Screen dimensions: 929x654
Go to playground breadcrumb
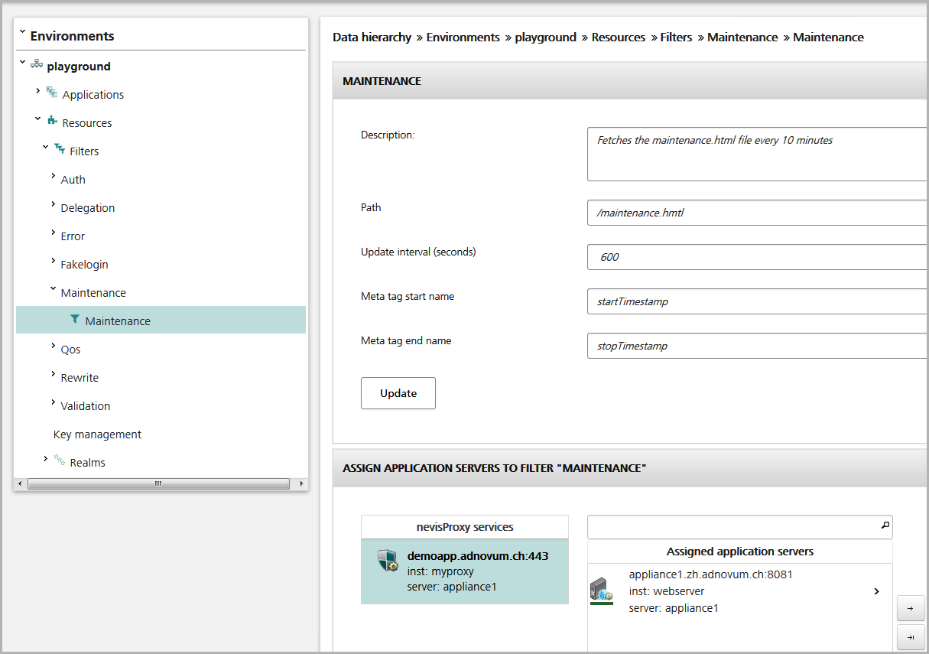(x=546, y=37)
